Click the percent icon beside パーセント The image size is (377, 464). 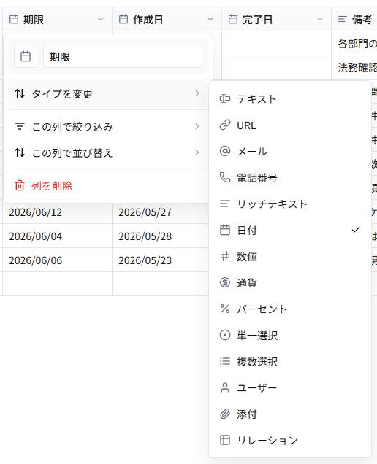(225, 309)
